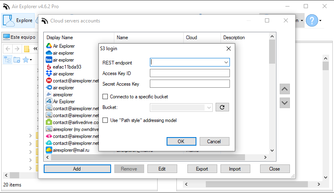Click the Box icon next to air explorer
This screenshot has width=334, height=193.
[x=49, y=60]
